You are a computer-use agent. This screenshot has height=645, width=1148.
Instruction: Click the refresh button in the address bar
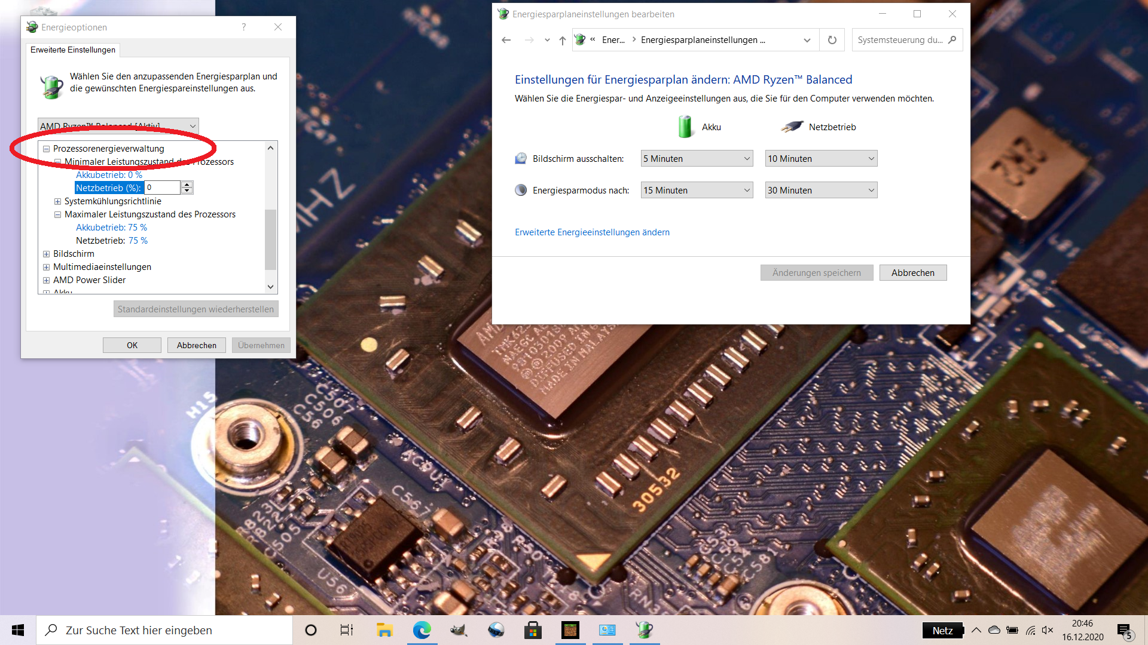(832, 40)
